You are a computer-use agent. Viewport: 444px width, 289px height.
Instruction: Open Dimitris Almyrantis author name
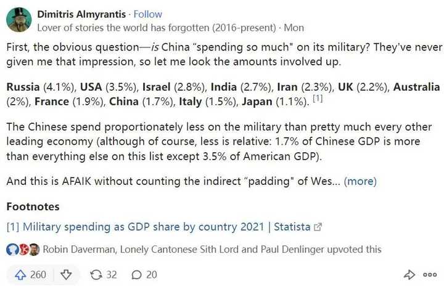81,14
